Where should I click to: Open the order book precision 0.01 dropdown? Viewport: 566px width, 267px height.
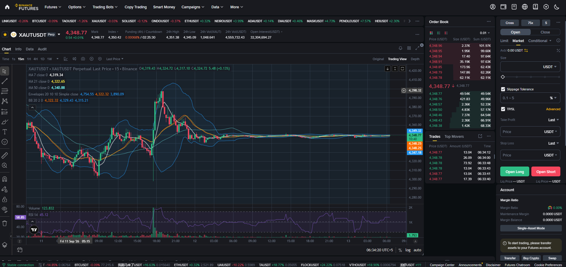tap(485, 33)
